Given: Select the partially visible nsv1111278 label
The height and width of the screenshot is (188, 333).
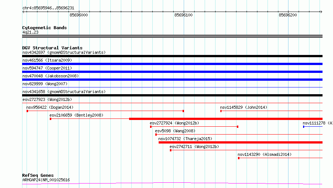Looking at the screenshot, I should pos(318,123).
